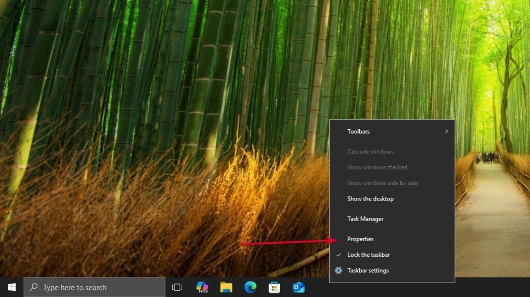Open Taskbar settings text entry
Image resolution: width=530 pixels, height=297 pixels.
coord(368,270)
